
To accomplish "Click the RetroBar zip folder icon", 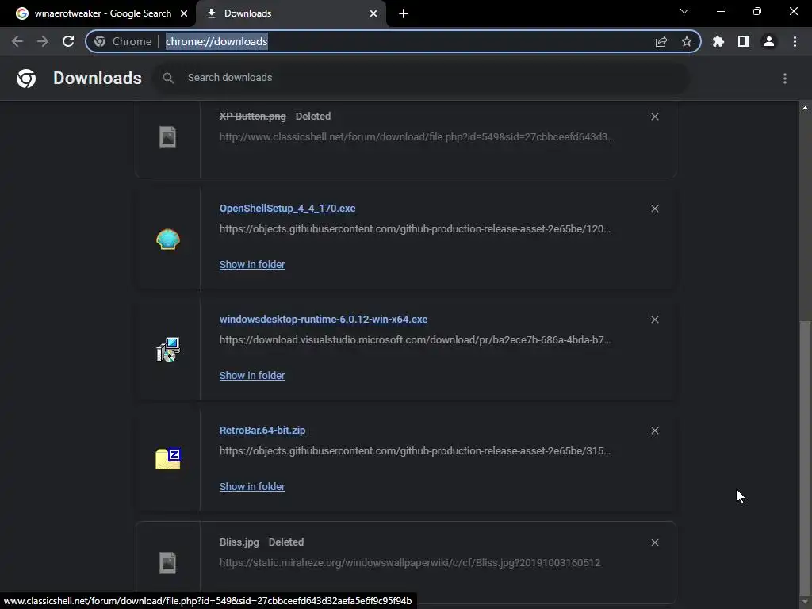I will 168,459.
